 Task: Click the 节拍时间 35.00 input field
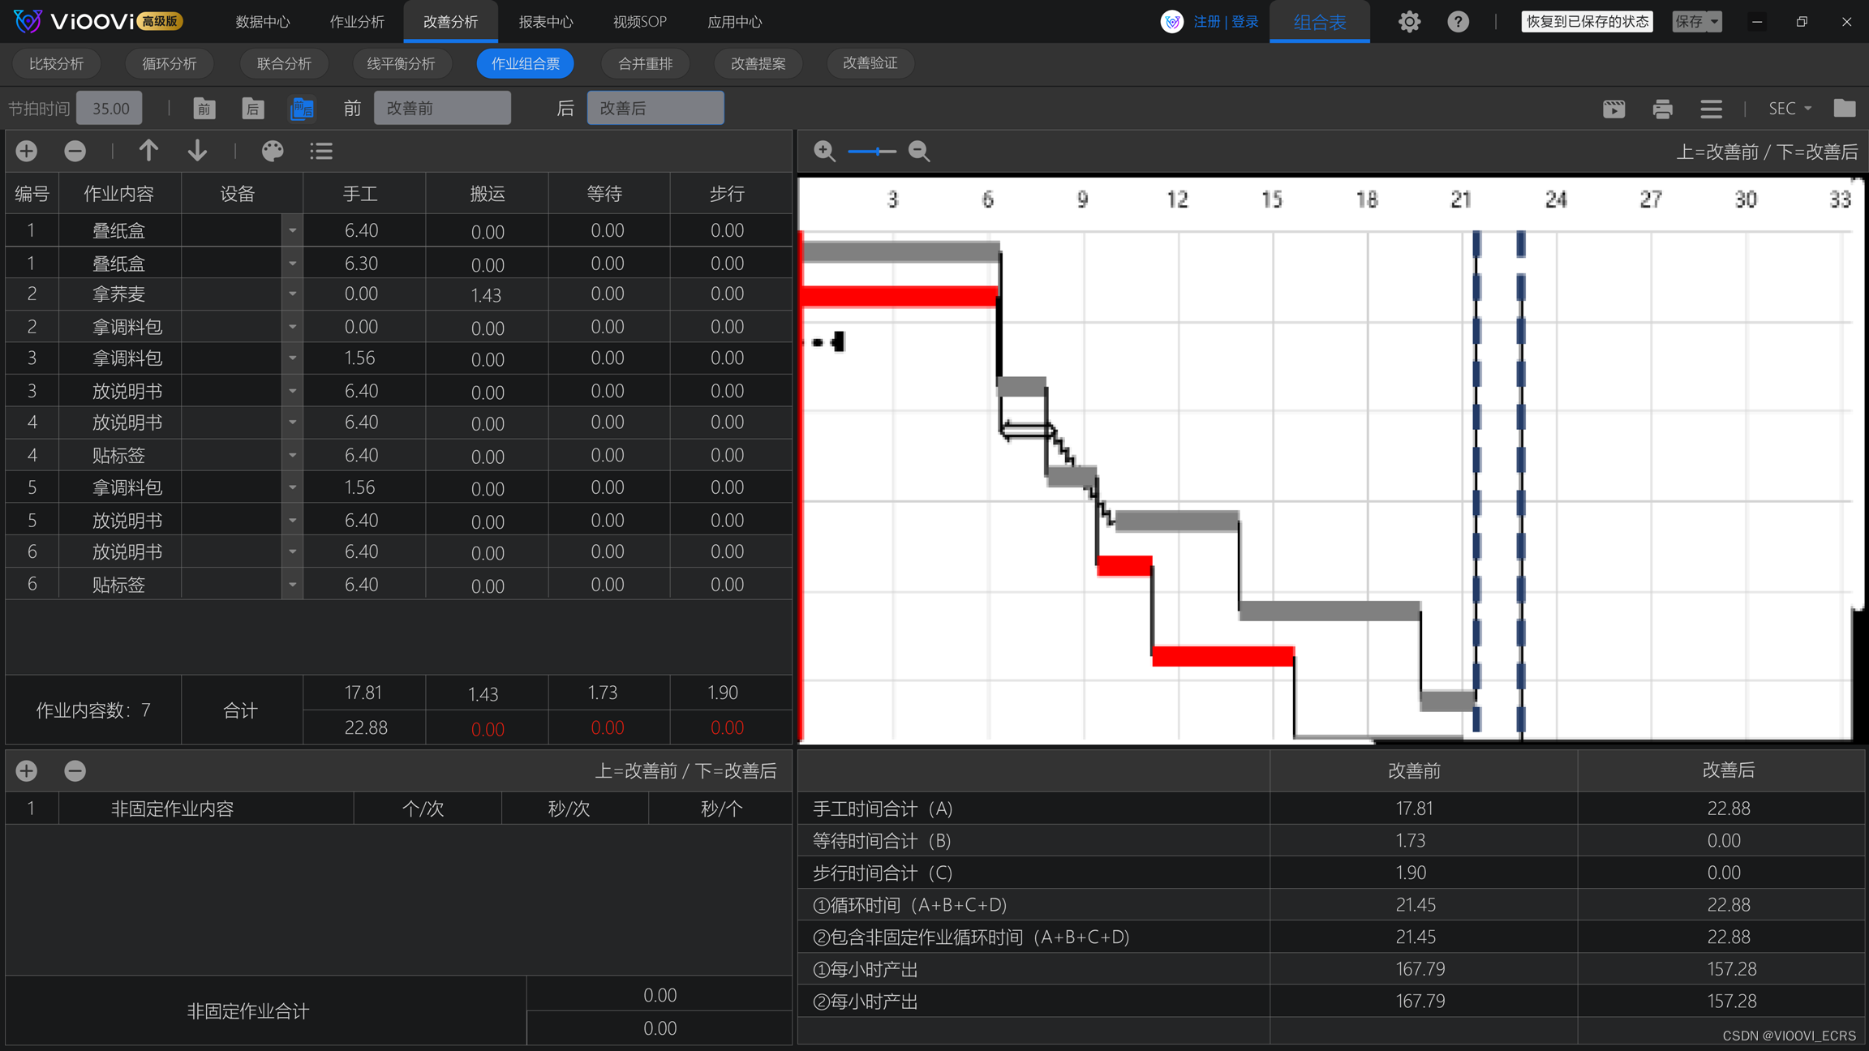(110, 109)
